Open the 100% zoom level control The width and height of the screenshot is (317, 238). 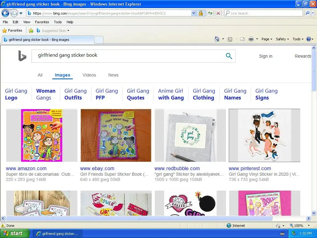(300, 226)
